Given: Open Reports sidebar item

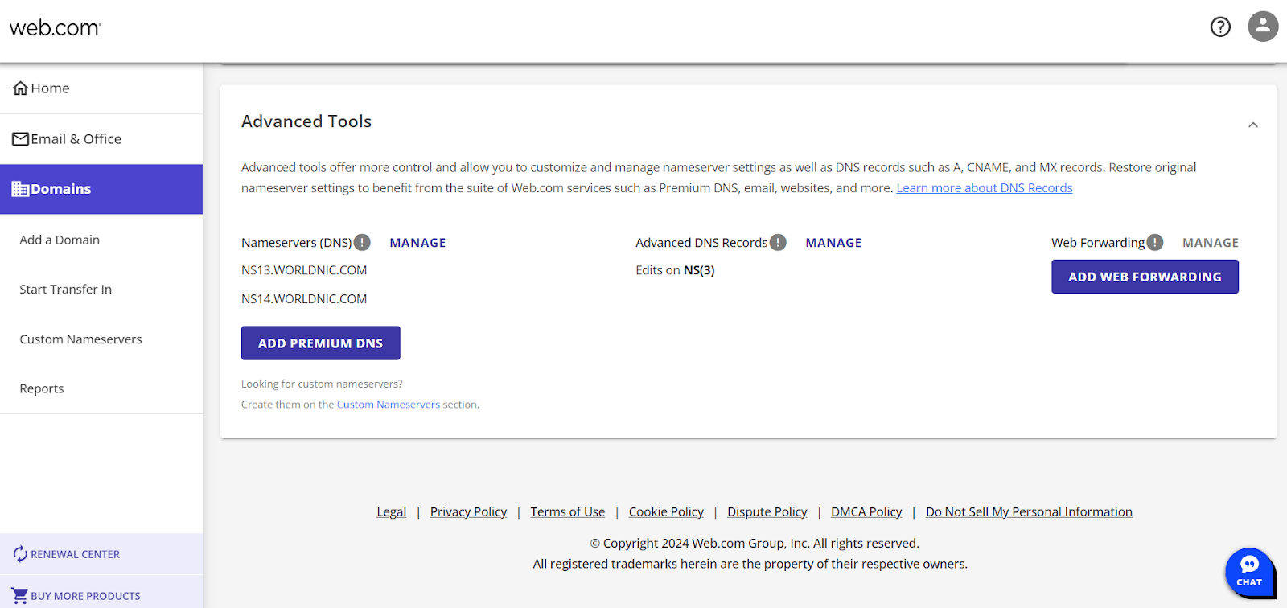Looking at the screenshot, I should tap(42, 388).
